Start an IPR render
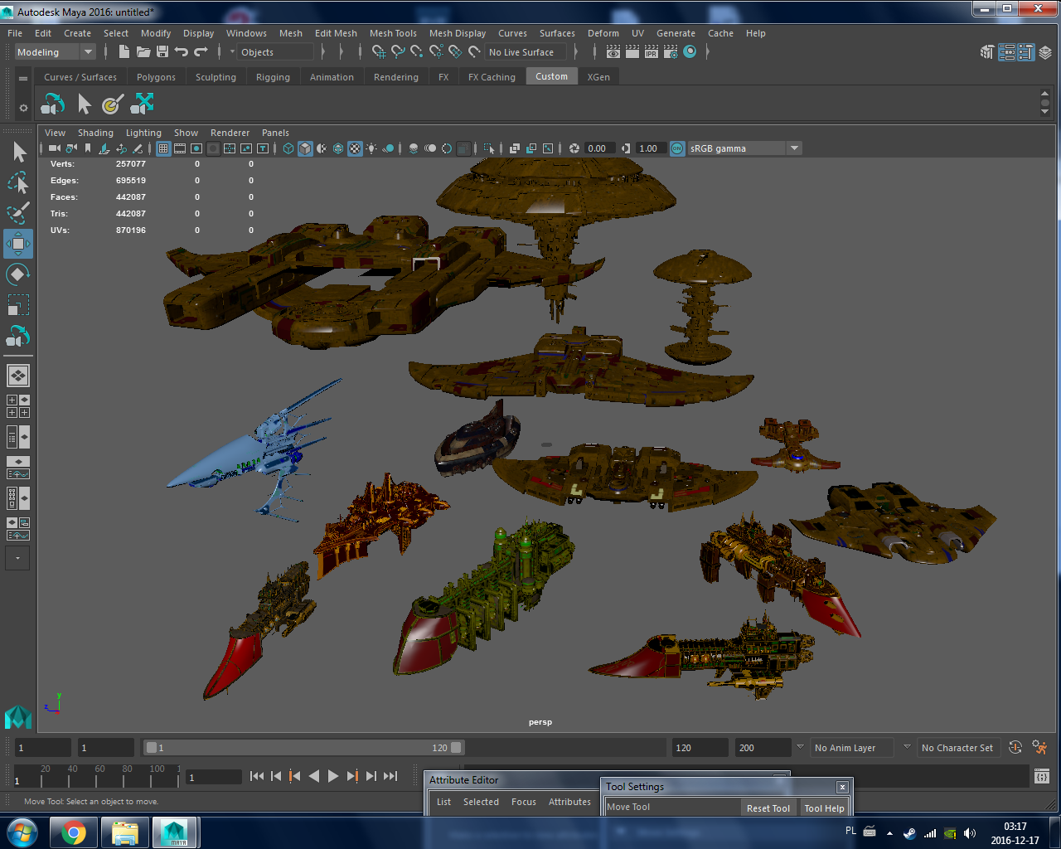This screenshot has height=849, width=1061. point(651,51)
